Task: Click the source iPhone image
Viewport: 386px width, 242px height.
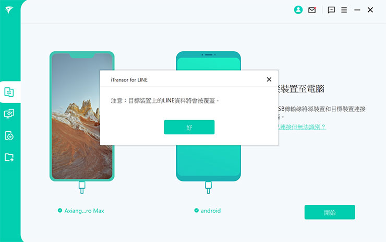Action: [x=82, y=116]
